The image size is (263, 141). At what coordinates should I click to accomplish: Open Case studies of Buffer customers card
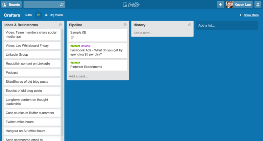click(32, 113)
